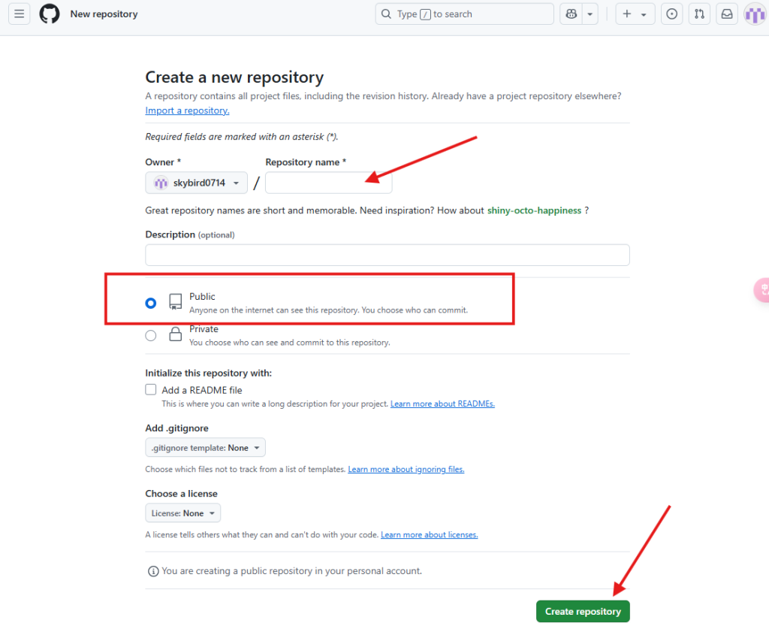The width and height of the screenshot is (769, 623).
Task: Use suggested name shiny-octo-happiness
Action: 534,210
